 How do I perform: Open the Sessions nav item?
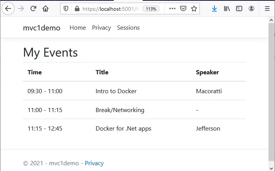tap(128, 28)
